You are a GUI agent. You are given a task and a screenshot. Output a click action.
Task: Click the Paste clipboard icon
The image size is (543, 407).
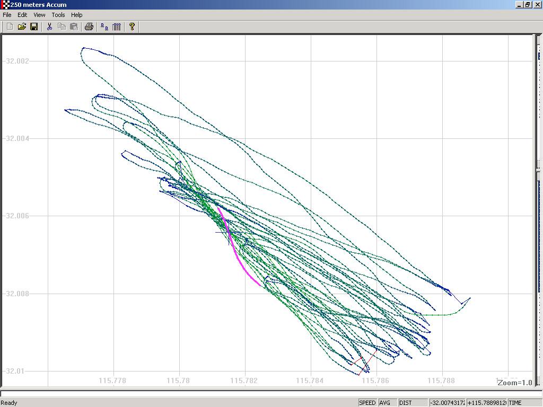(x=74, y=26)
